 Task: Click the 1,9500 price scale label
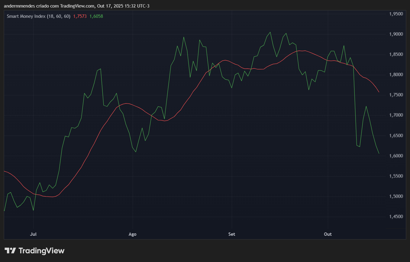coord(396,14)
